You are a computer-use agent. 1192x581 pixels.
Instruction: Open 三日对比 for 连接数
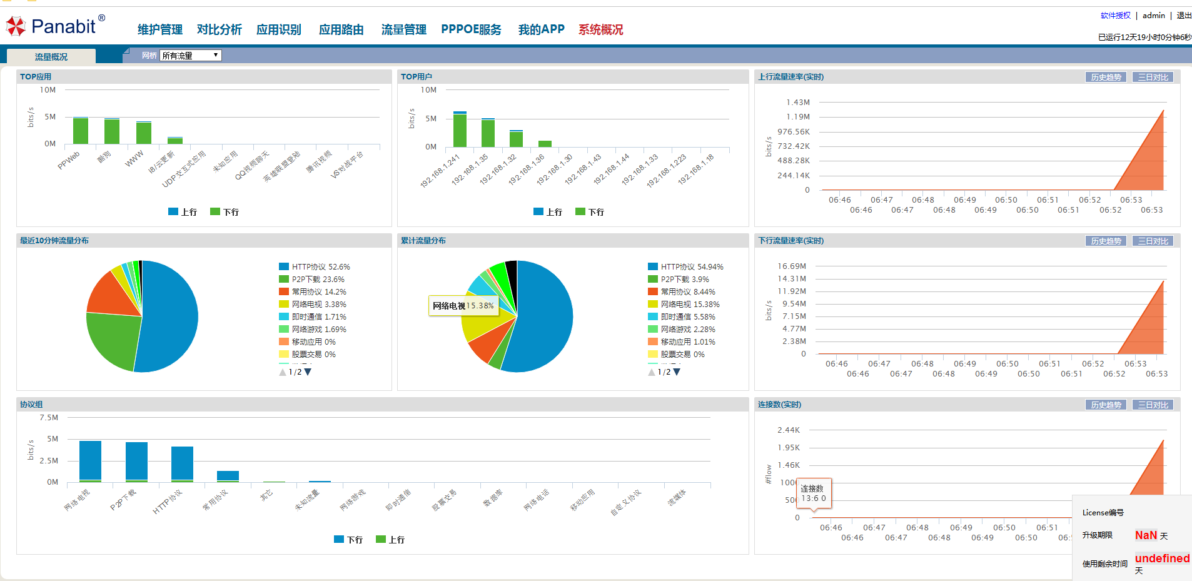click(x=1153, y=405)
